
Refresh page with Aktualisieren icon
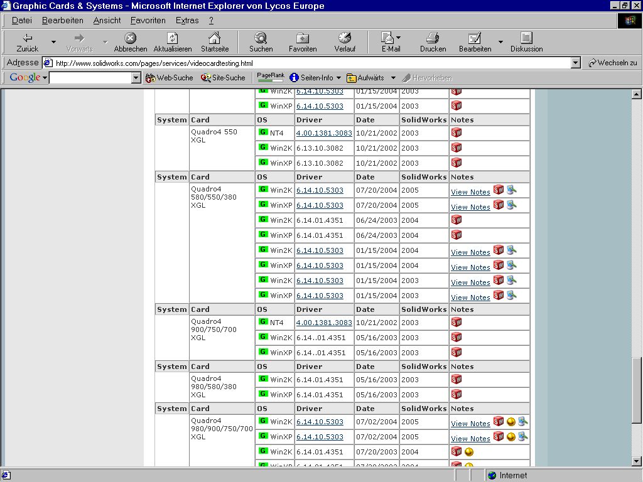(x=172, y=38)
